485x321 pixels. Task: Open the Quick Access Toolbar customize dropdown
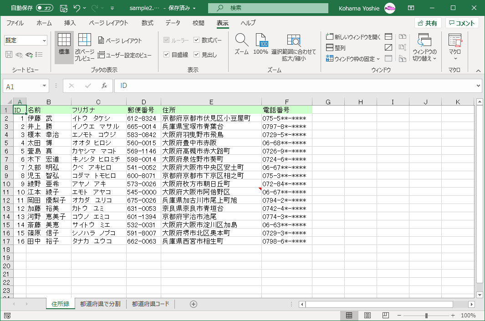(x=112, y=8)
